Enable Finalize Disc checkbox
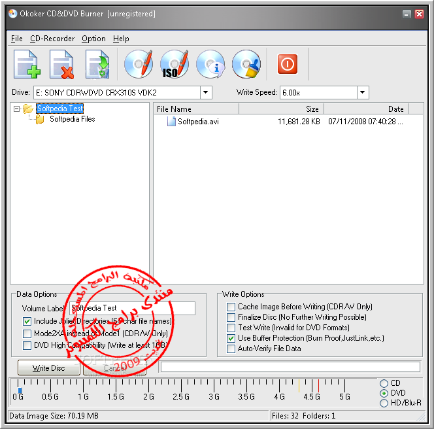The width and height of the screenshot is (434, 429). point(231,317)
